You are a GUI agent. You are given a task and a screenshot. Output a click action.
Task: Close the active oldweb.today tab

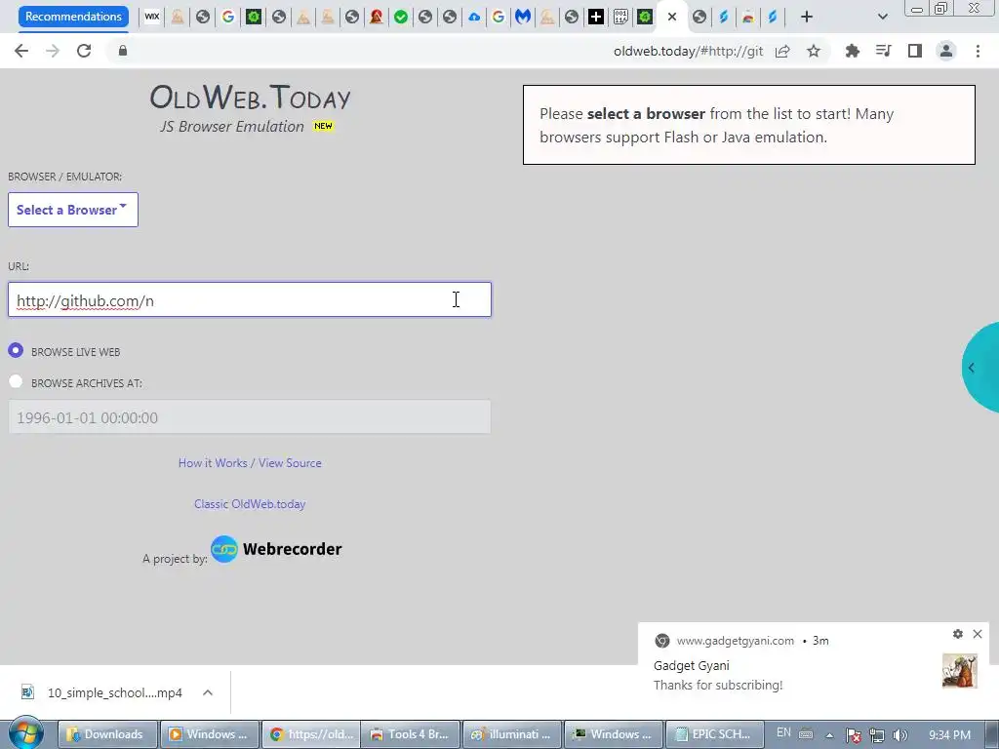tap(671, 18)
